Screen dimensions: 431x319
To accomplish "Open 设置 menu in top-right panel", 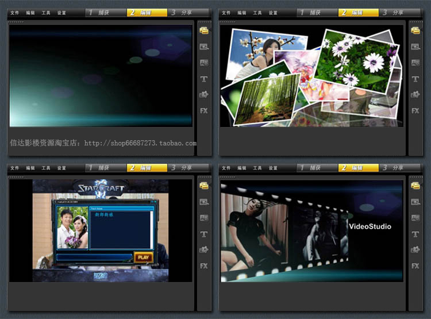I will coord(273,13).
